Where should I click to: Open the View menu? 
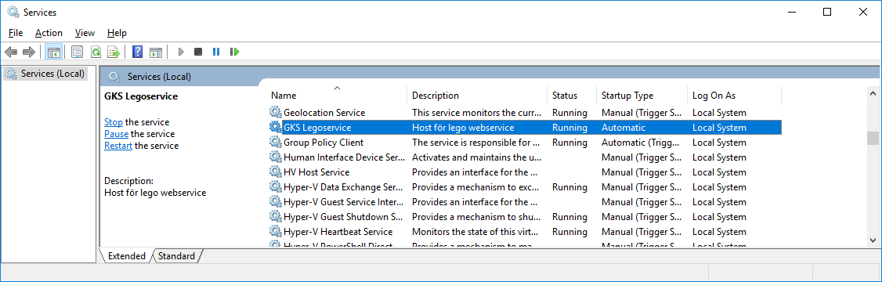(x=85, y=33)
